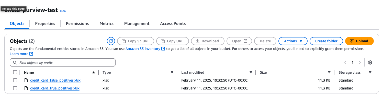Click the Open button
This screenshot has height=104, width=383.
239,41
